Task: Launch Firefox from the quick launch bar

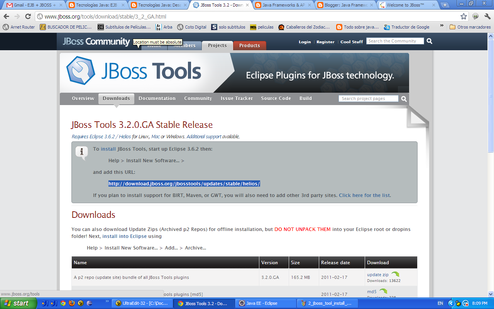Action: click(x=72, y=303)
